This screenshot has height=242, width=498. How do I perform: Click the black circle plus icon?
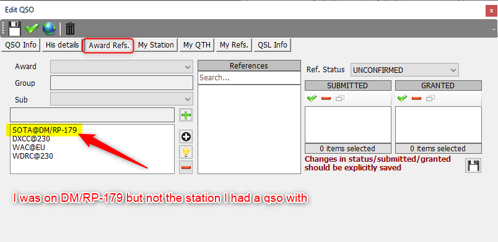coord(186,137)
